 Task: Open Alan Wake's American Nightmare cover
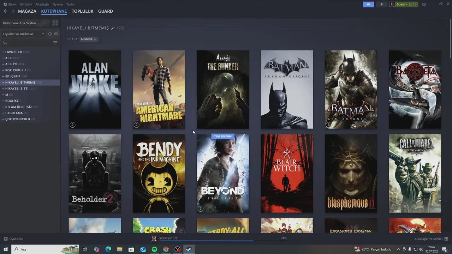[x=159, y=90]
